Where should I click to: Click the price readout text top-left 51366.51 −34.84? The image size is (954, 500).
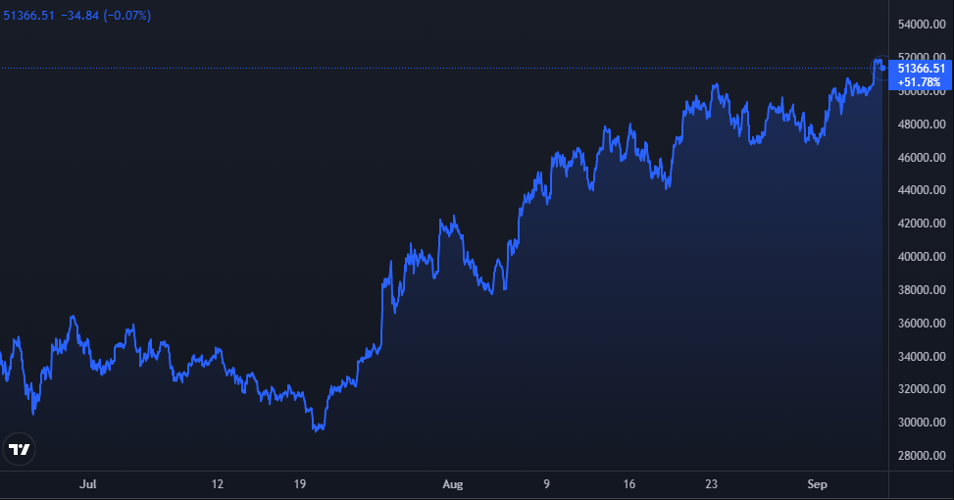tap(51, 16)
